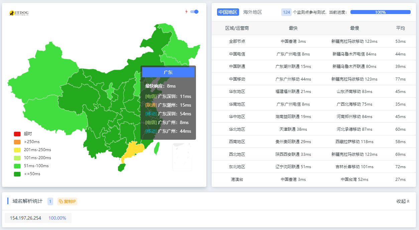The width and height of the screenshot is (419, 230).
Task: Click the ITDOG logo
Action: click(x=19, y=13)
